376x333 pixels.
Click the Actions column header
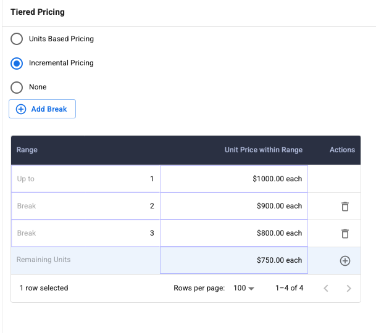point(342,150)
